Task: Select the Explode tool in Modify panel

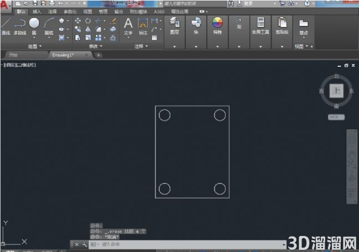Action: 113,29
